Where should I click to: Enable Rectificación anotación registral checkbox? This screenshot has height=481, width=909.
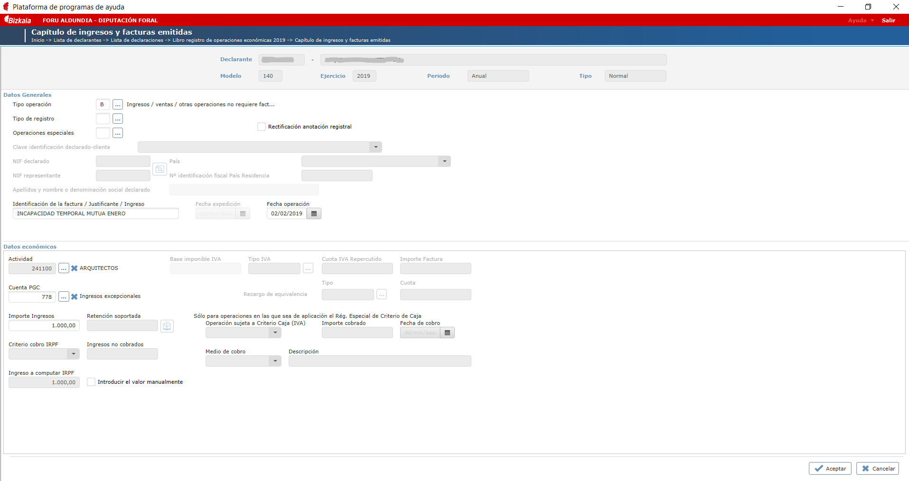(262, 127)
